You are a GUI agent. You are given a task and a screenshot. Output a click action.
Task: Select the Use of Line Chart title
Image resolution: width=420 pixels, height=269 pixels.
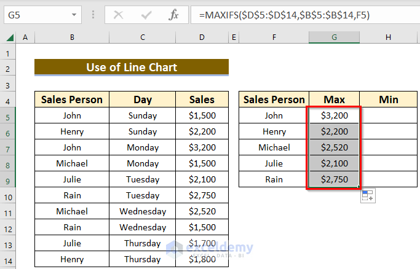click(131, 68)
